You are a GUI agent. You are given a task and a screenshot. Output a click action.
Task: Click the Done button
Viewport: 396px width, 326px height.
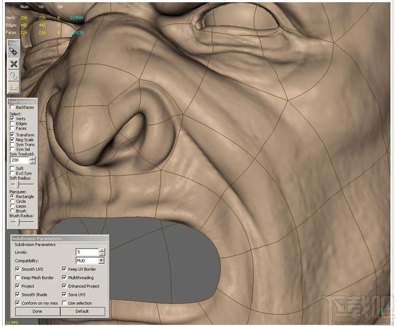tap(37, 311)
